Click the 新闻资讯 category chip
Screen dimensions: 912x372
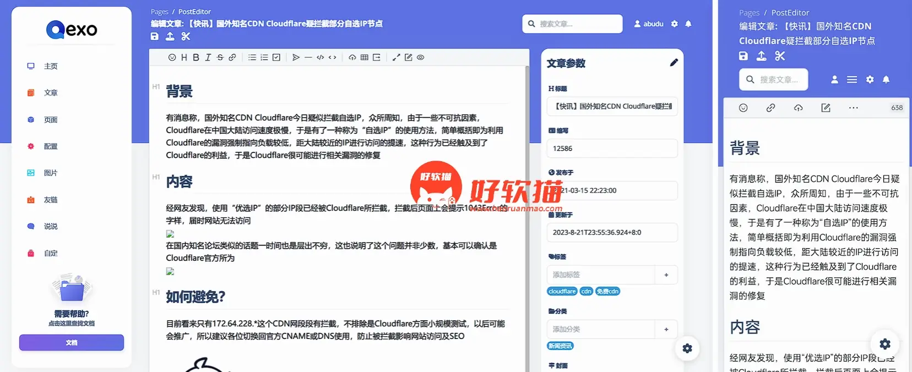pyautogui.click(x=560, y=346)
